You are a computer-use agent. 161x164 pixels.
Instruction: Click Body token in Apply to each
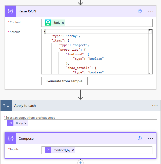(x=19, y=123)
